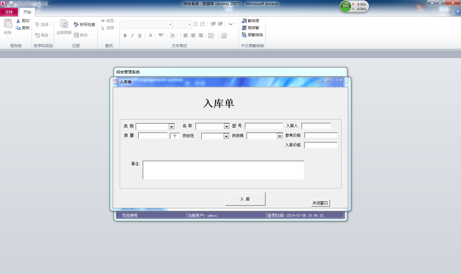Open the 名称 name dropdown list
Image resolution: width=461 pixels, height=274 pixels.
click(x=226, y=126)
